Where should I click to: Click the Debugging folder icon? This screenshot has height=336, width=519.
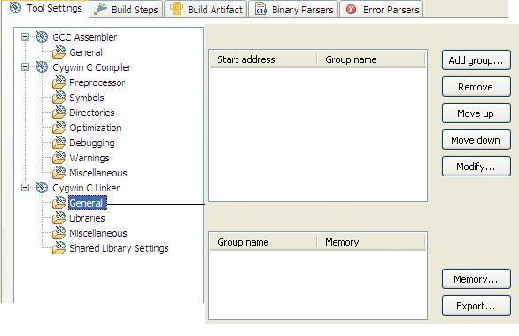pyautogui.click(x=59, y=143)
